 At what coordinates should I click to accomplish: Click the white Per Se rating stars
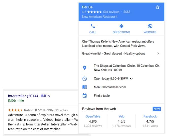[x=95, y=12]
